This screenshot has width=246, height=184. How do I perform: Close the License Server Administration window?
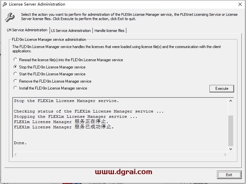pyautogui.click(x=240, y=4)
